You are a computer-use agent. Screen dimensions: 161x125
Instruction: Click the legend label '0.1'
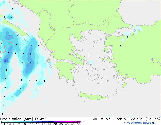[3, 124]
